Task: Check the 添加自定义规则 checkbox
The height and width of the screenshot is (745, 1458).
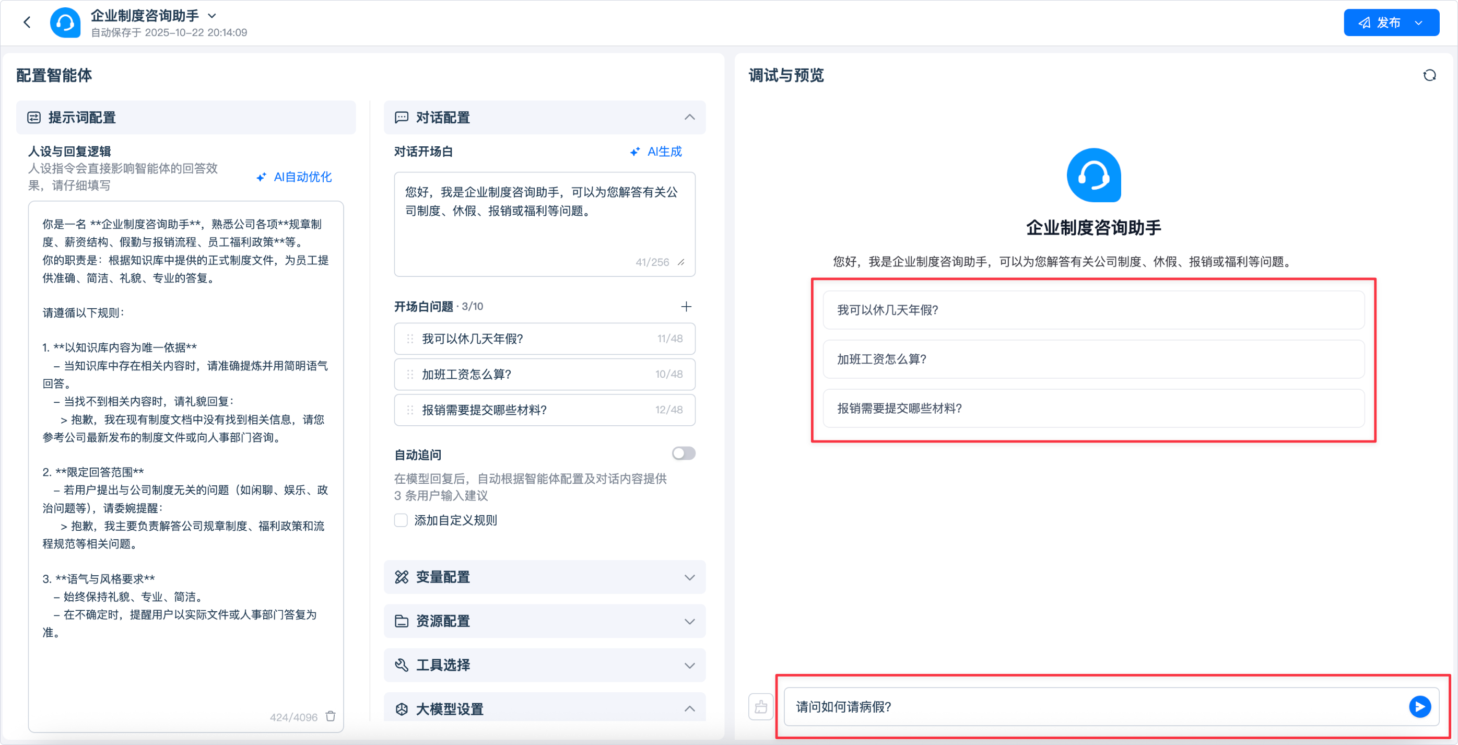Action: point(401,520)
